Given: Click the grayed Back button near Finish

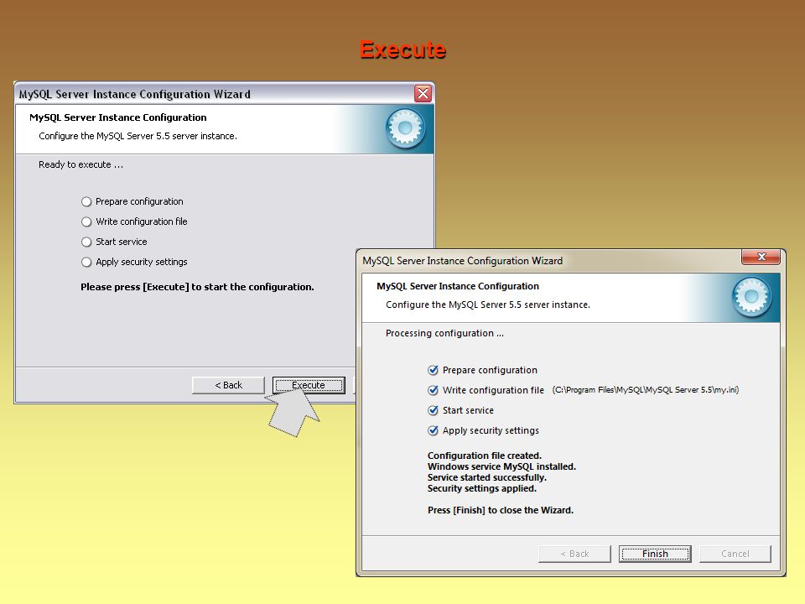Looking at the screenshot, I should [574, 554].
